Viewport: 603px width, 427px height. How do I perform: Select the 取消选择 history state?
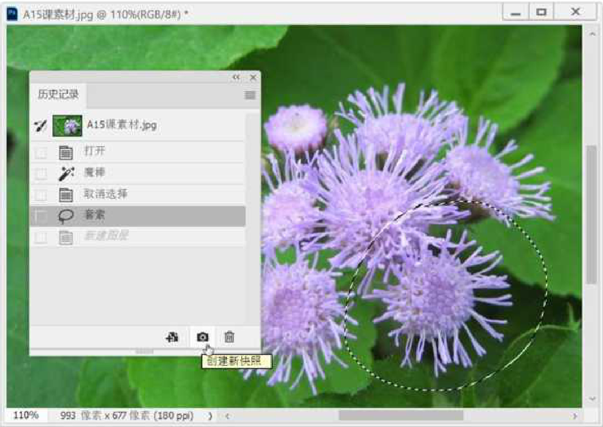pos(106,194)
